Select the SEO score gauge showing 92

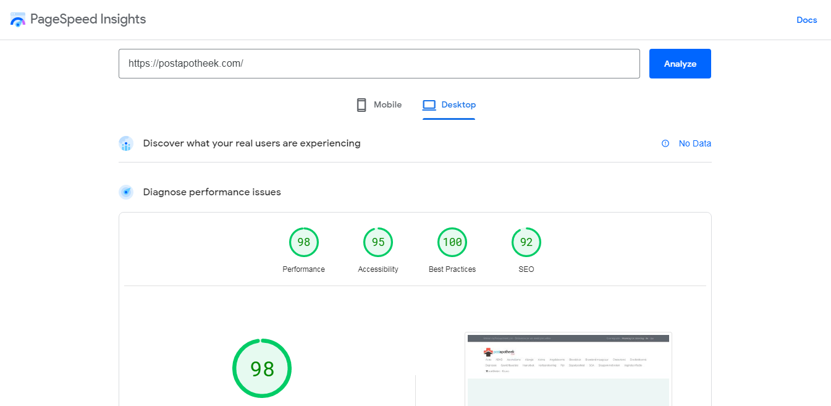coord(526,242)
